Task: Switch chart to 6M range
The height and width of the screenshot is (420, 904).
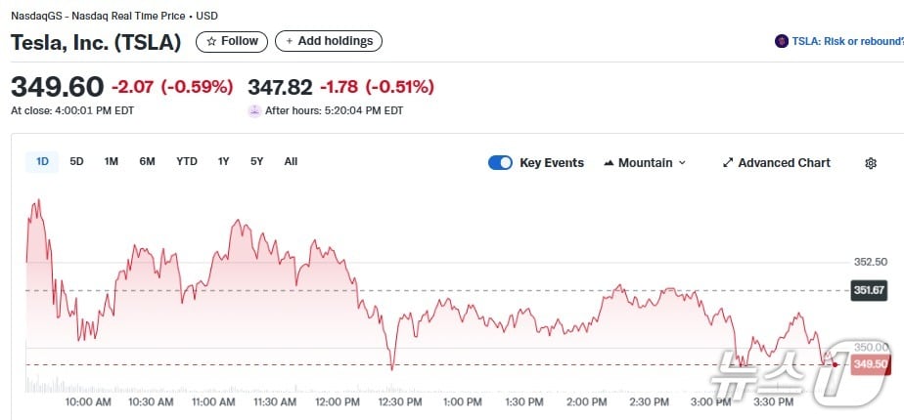Action: pyautogui.click(x=147, y=161)
